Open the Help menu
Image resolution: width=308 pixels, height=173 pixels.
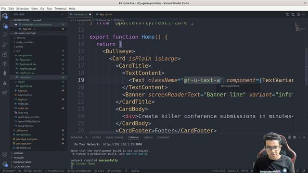tap(72, 9)
